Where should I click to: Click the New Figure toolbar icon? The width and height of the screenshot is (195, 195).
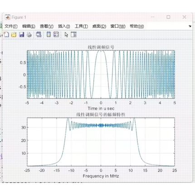click(6, 34)
